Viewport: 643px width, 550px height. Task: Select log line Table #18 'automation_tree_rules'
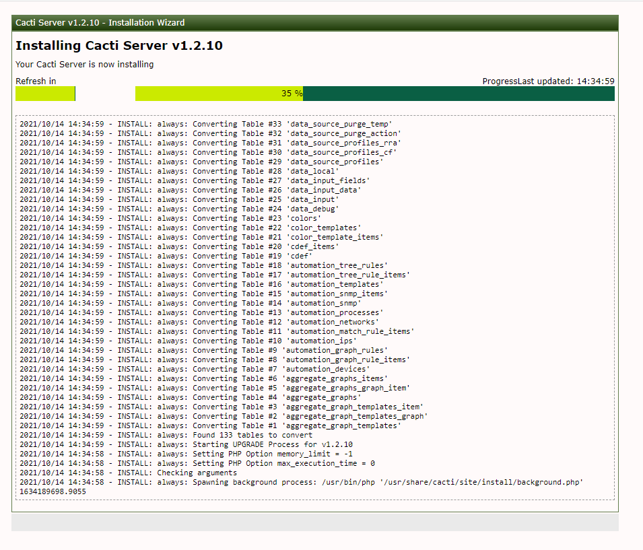203,265
